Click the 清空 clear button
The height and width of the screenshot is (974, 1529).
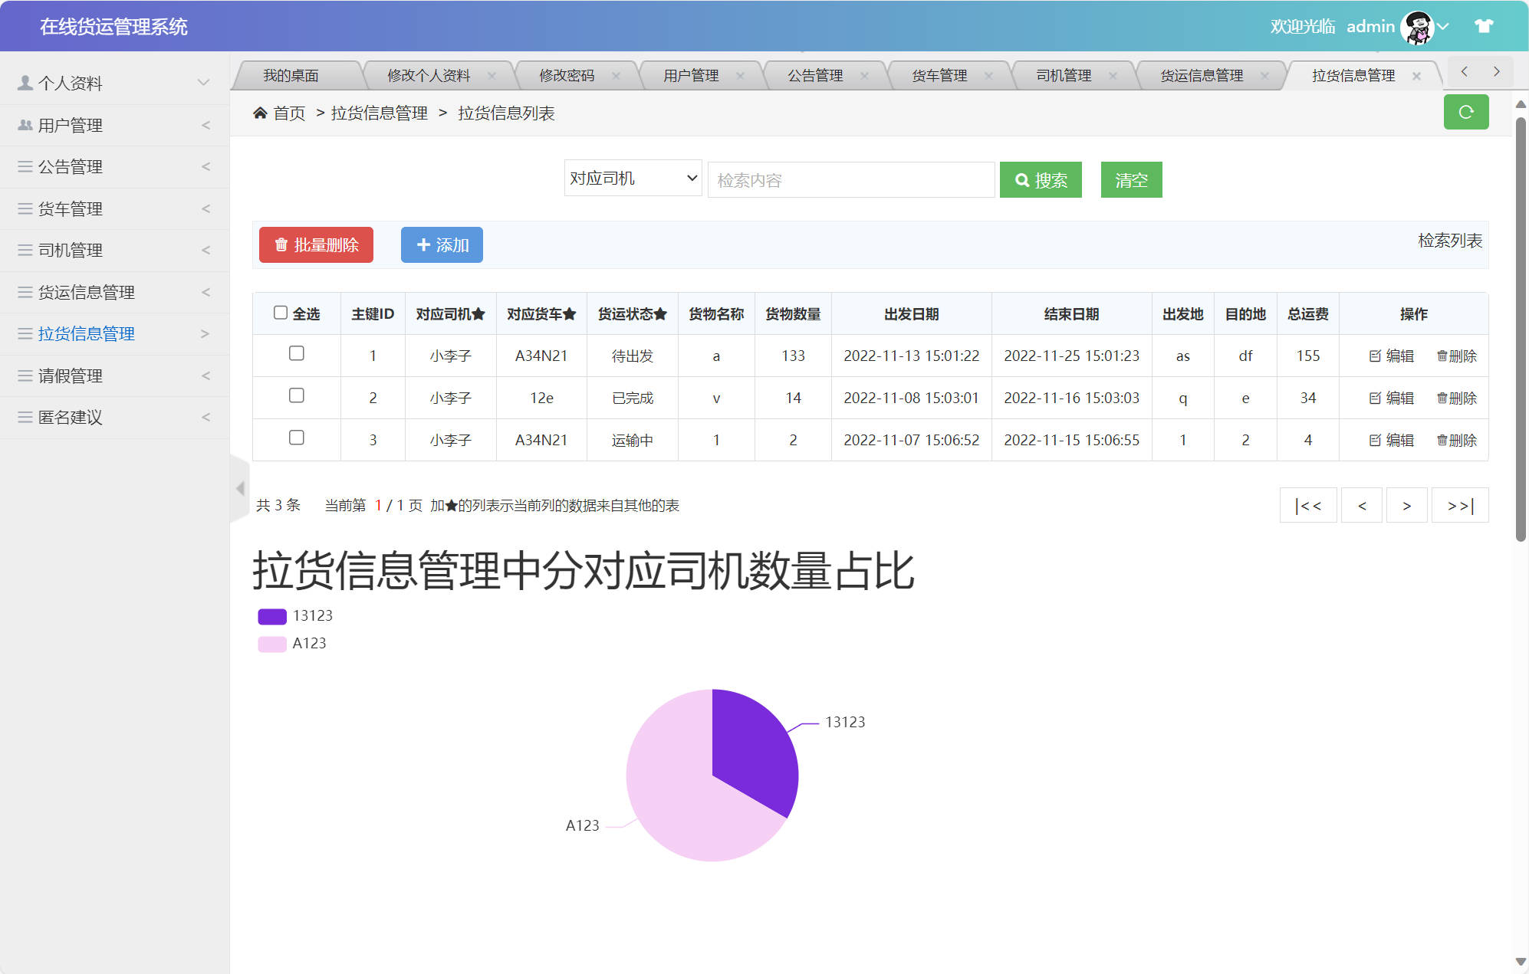click(x=1131, y=179)
